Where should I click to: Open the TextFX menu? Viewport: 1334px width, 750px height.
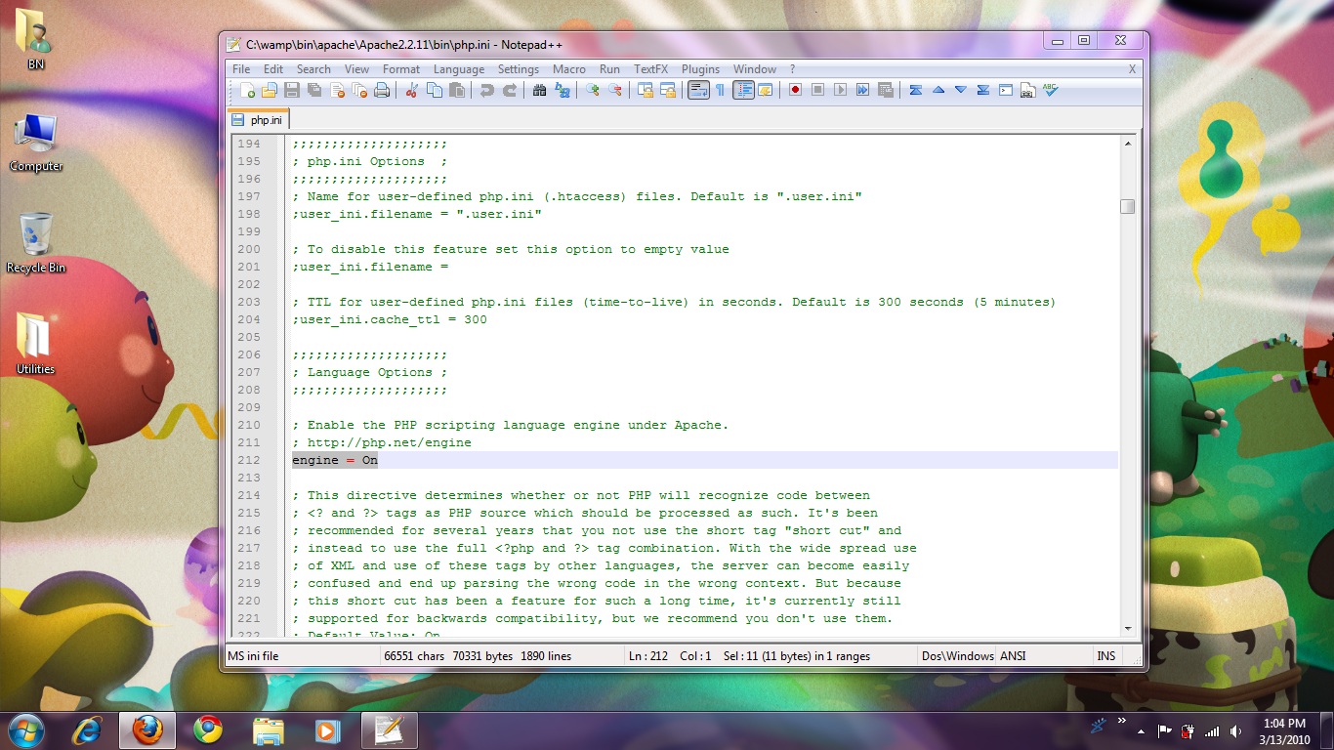(650, 69)
